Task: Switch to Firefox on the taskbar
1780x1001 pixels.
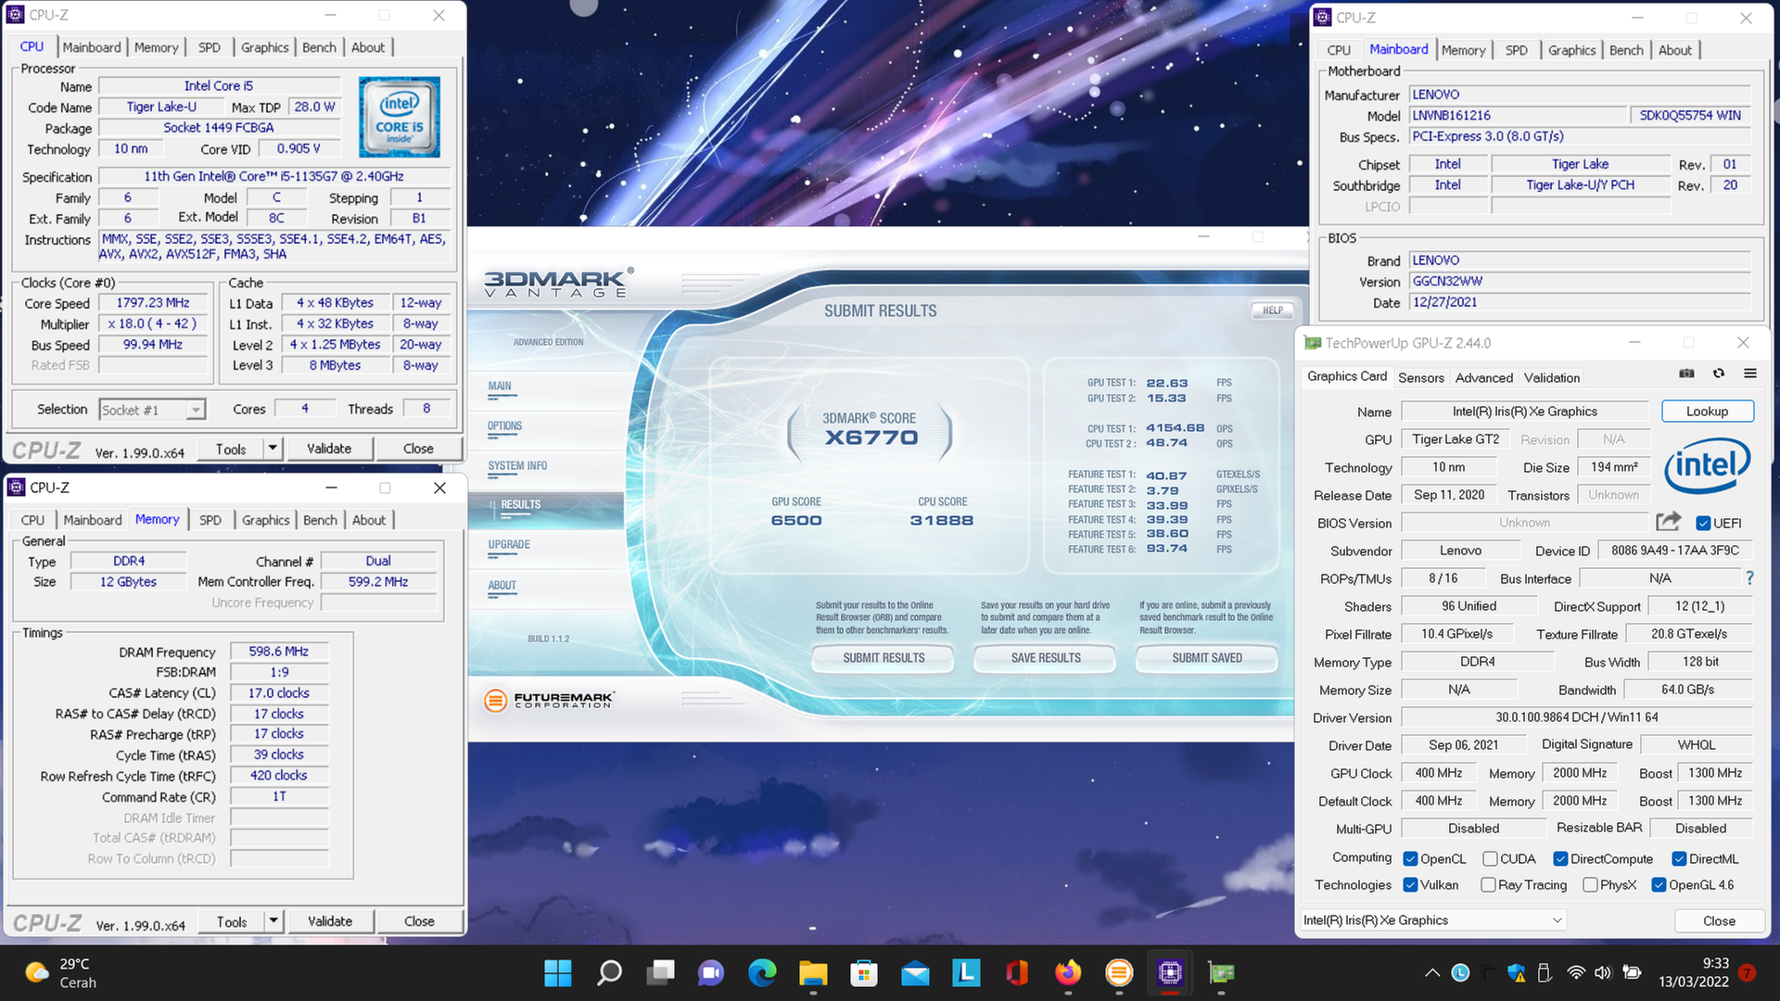Action: [x=1068, y=973]
